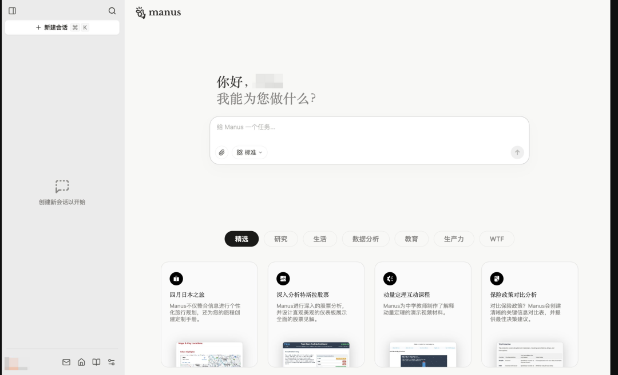The height and width of the screenshot is (375, 618).
Task: Click the 新建会话 button
Action: pyautogui.click(x=62, y=27)
